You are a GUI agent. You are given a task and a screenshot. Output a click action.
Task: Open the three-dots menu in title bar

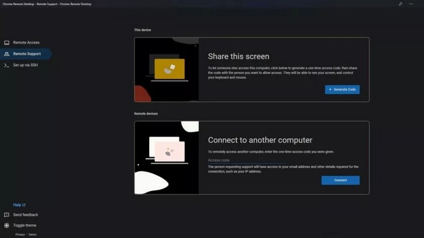(411, 4)
